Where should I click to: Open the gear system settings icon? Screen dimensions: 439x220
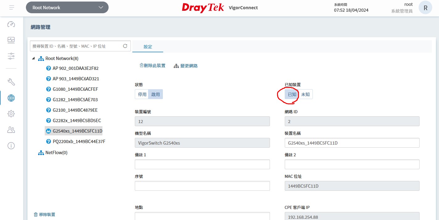11,114
